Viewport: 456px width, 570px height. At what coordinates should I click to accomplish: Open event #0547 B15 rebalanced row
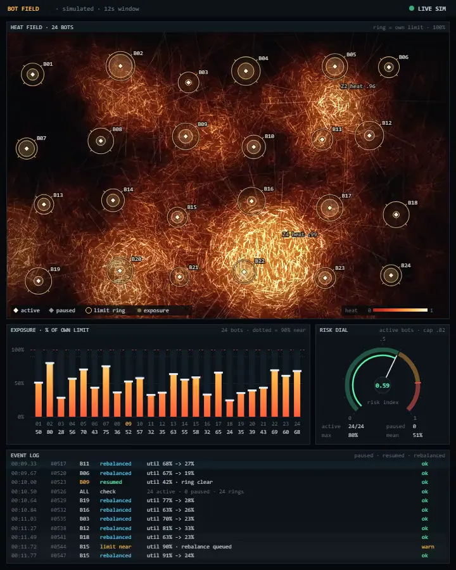click(x=228, y=555)
